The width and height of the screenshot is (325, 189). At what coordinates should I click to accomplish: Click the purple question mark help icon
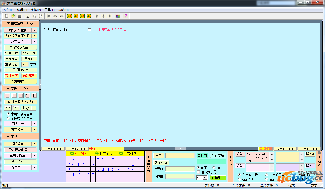click(126, 16)
